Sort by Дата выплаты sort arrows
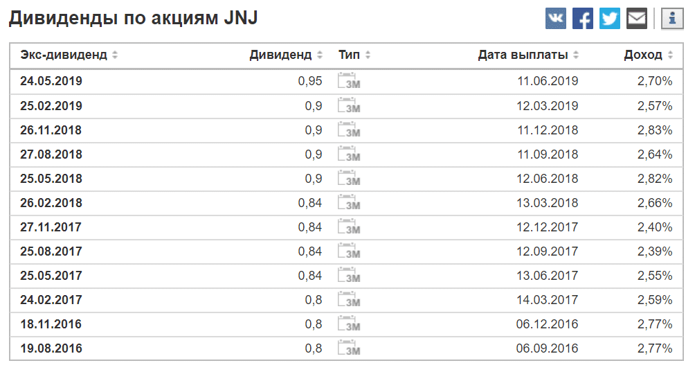The image size is (695, 372). click(576, 55)
